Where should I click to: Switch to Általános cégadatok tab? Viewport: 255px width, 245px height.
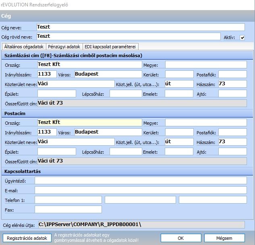tap(24, 47)
